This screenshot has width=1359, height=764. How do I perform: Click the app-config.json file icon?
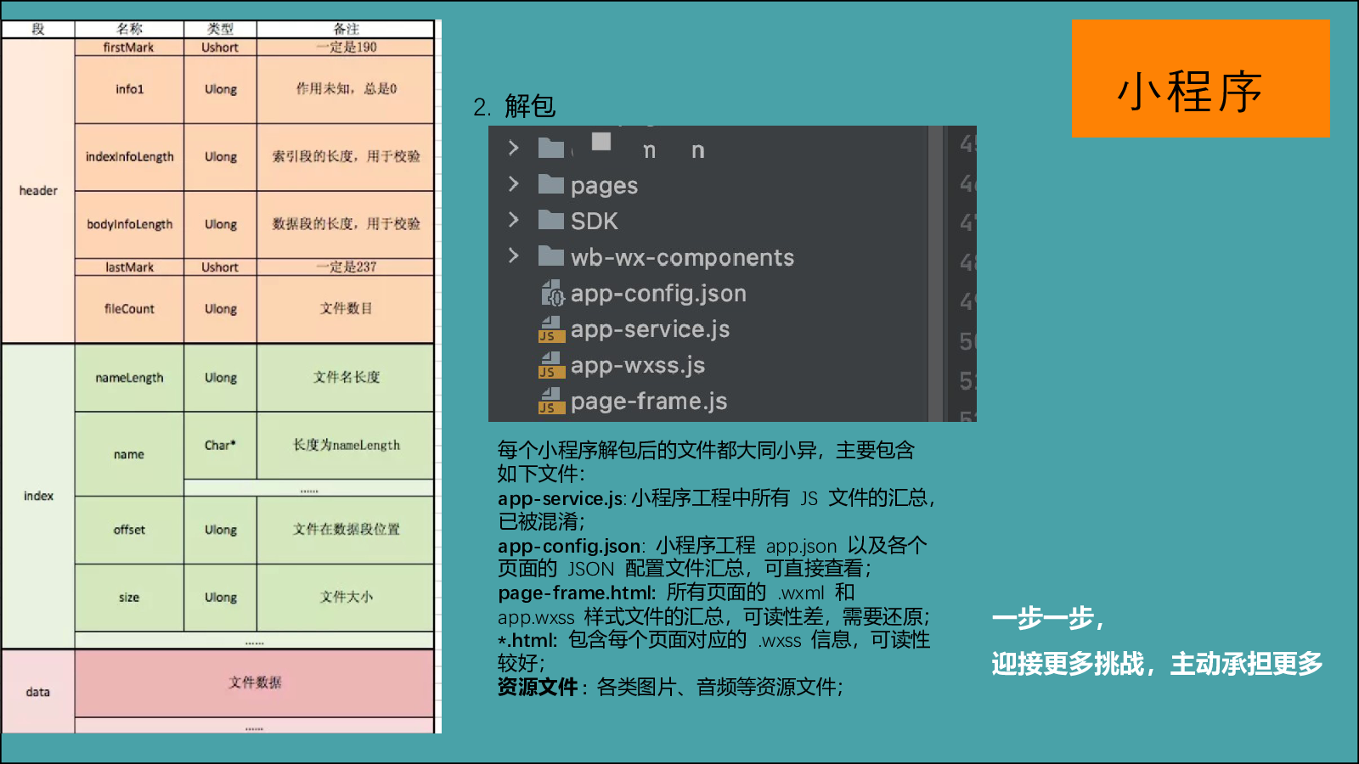(x=552, y=294)
